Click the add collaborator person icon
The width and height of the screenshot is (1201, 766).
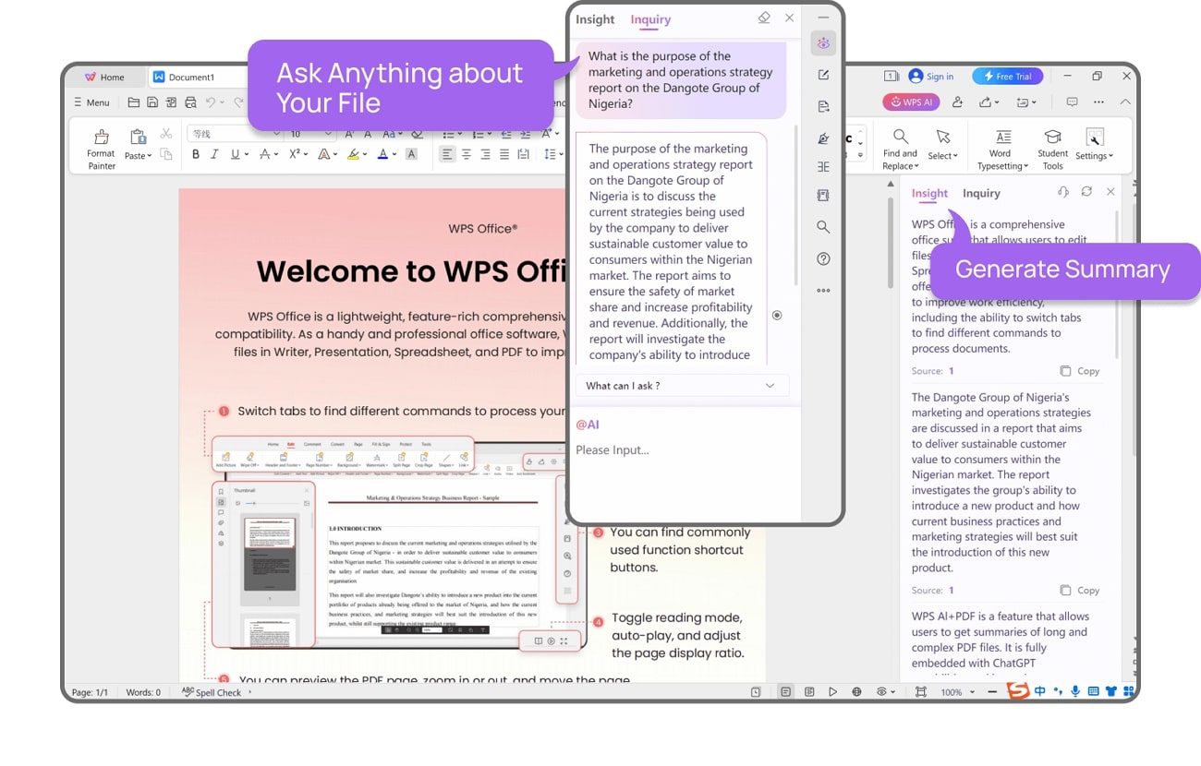957,102
